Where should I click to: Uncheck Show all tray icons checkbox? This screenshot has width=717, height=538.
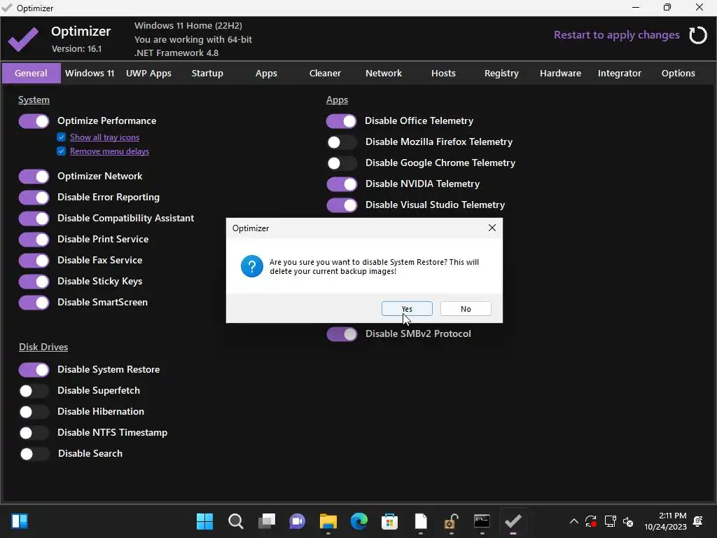(x=62, y=137)
